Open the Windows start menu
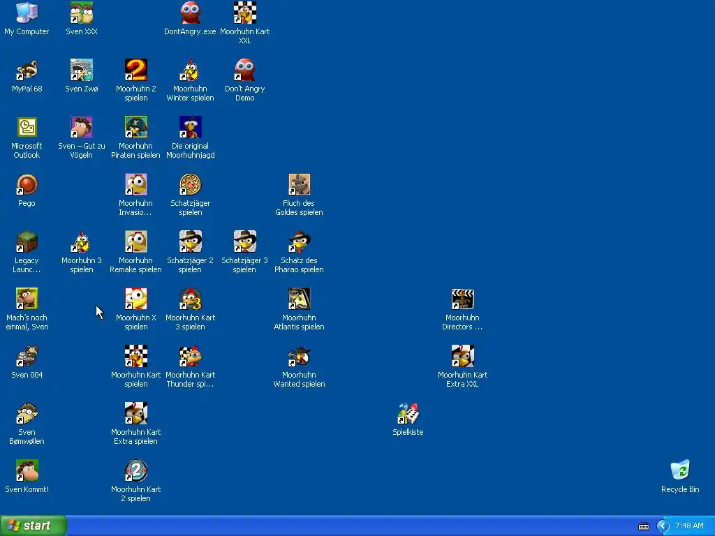Screen dimensions: 715x536 click(x=34, y=526)
